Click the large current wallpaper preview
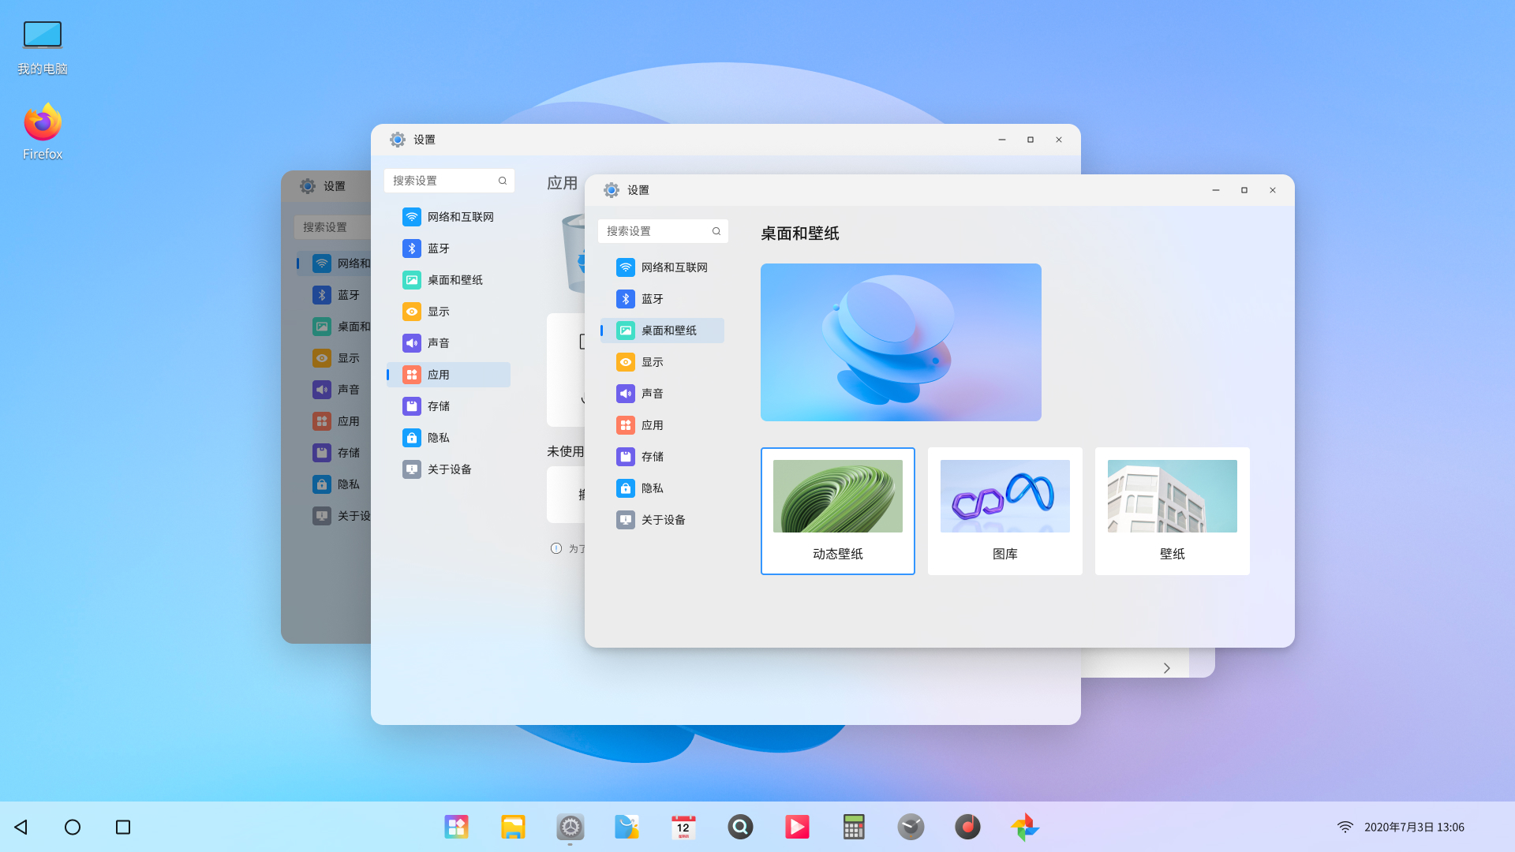Screen dimensions: 1515x852 pyautogui.click(x=900, y=342)
